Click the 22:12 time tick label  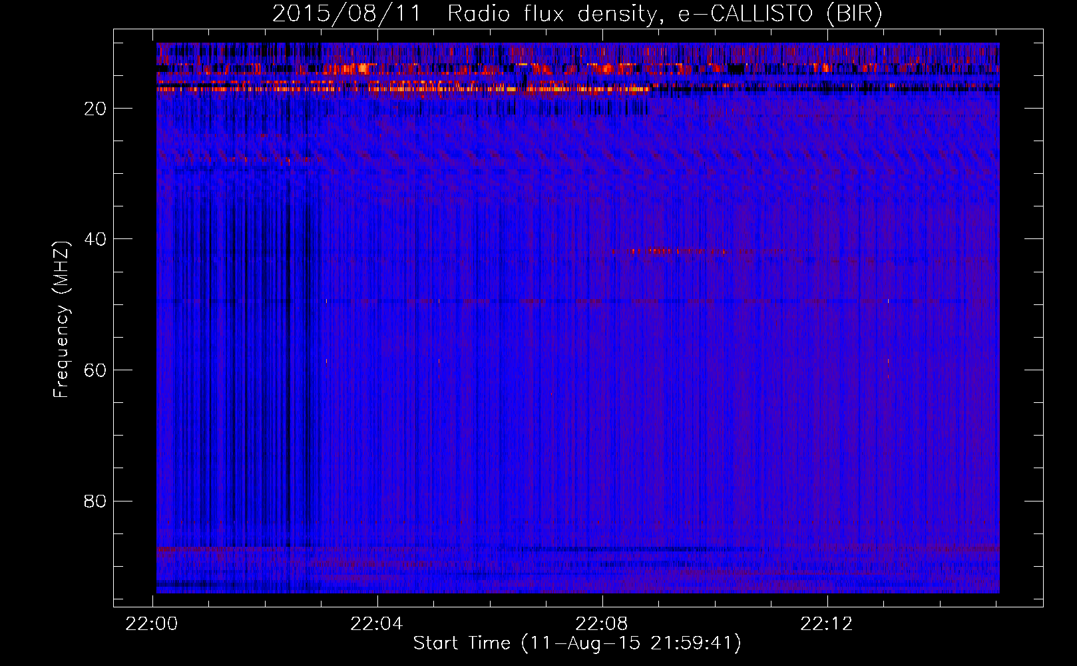827,624
